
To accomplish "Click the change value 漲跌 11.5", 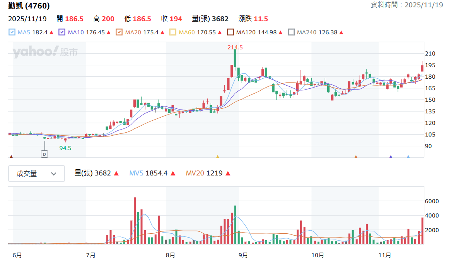I will (253, 19).
